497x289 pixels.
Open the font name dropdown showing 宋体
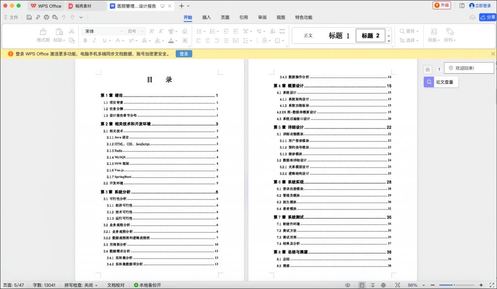point(121,30)
